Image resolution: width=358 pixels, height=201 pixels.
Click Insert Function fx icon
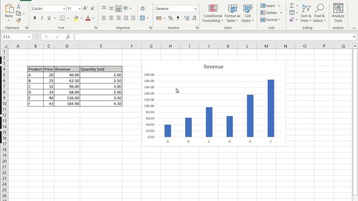tap(68, 37)
